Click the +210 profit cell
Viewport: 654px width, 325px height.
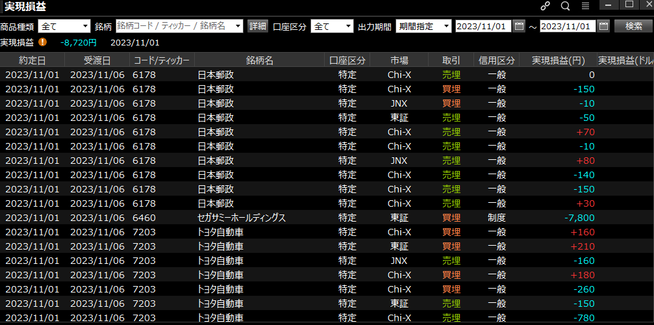point(583,246)
